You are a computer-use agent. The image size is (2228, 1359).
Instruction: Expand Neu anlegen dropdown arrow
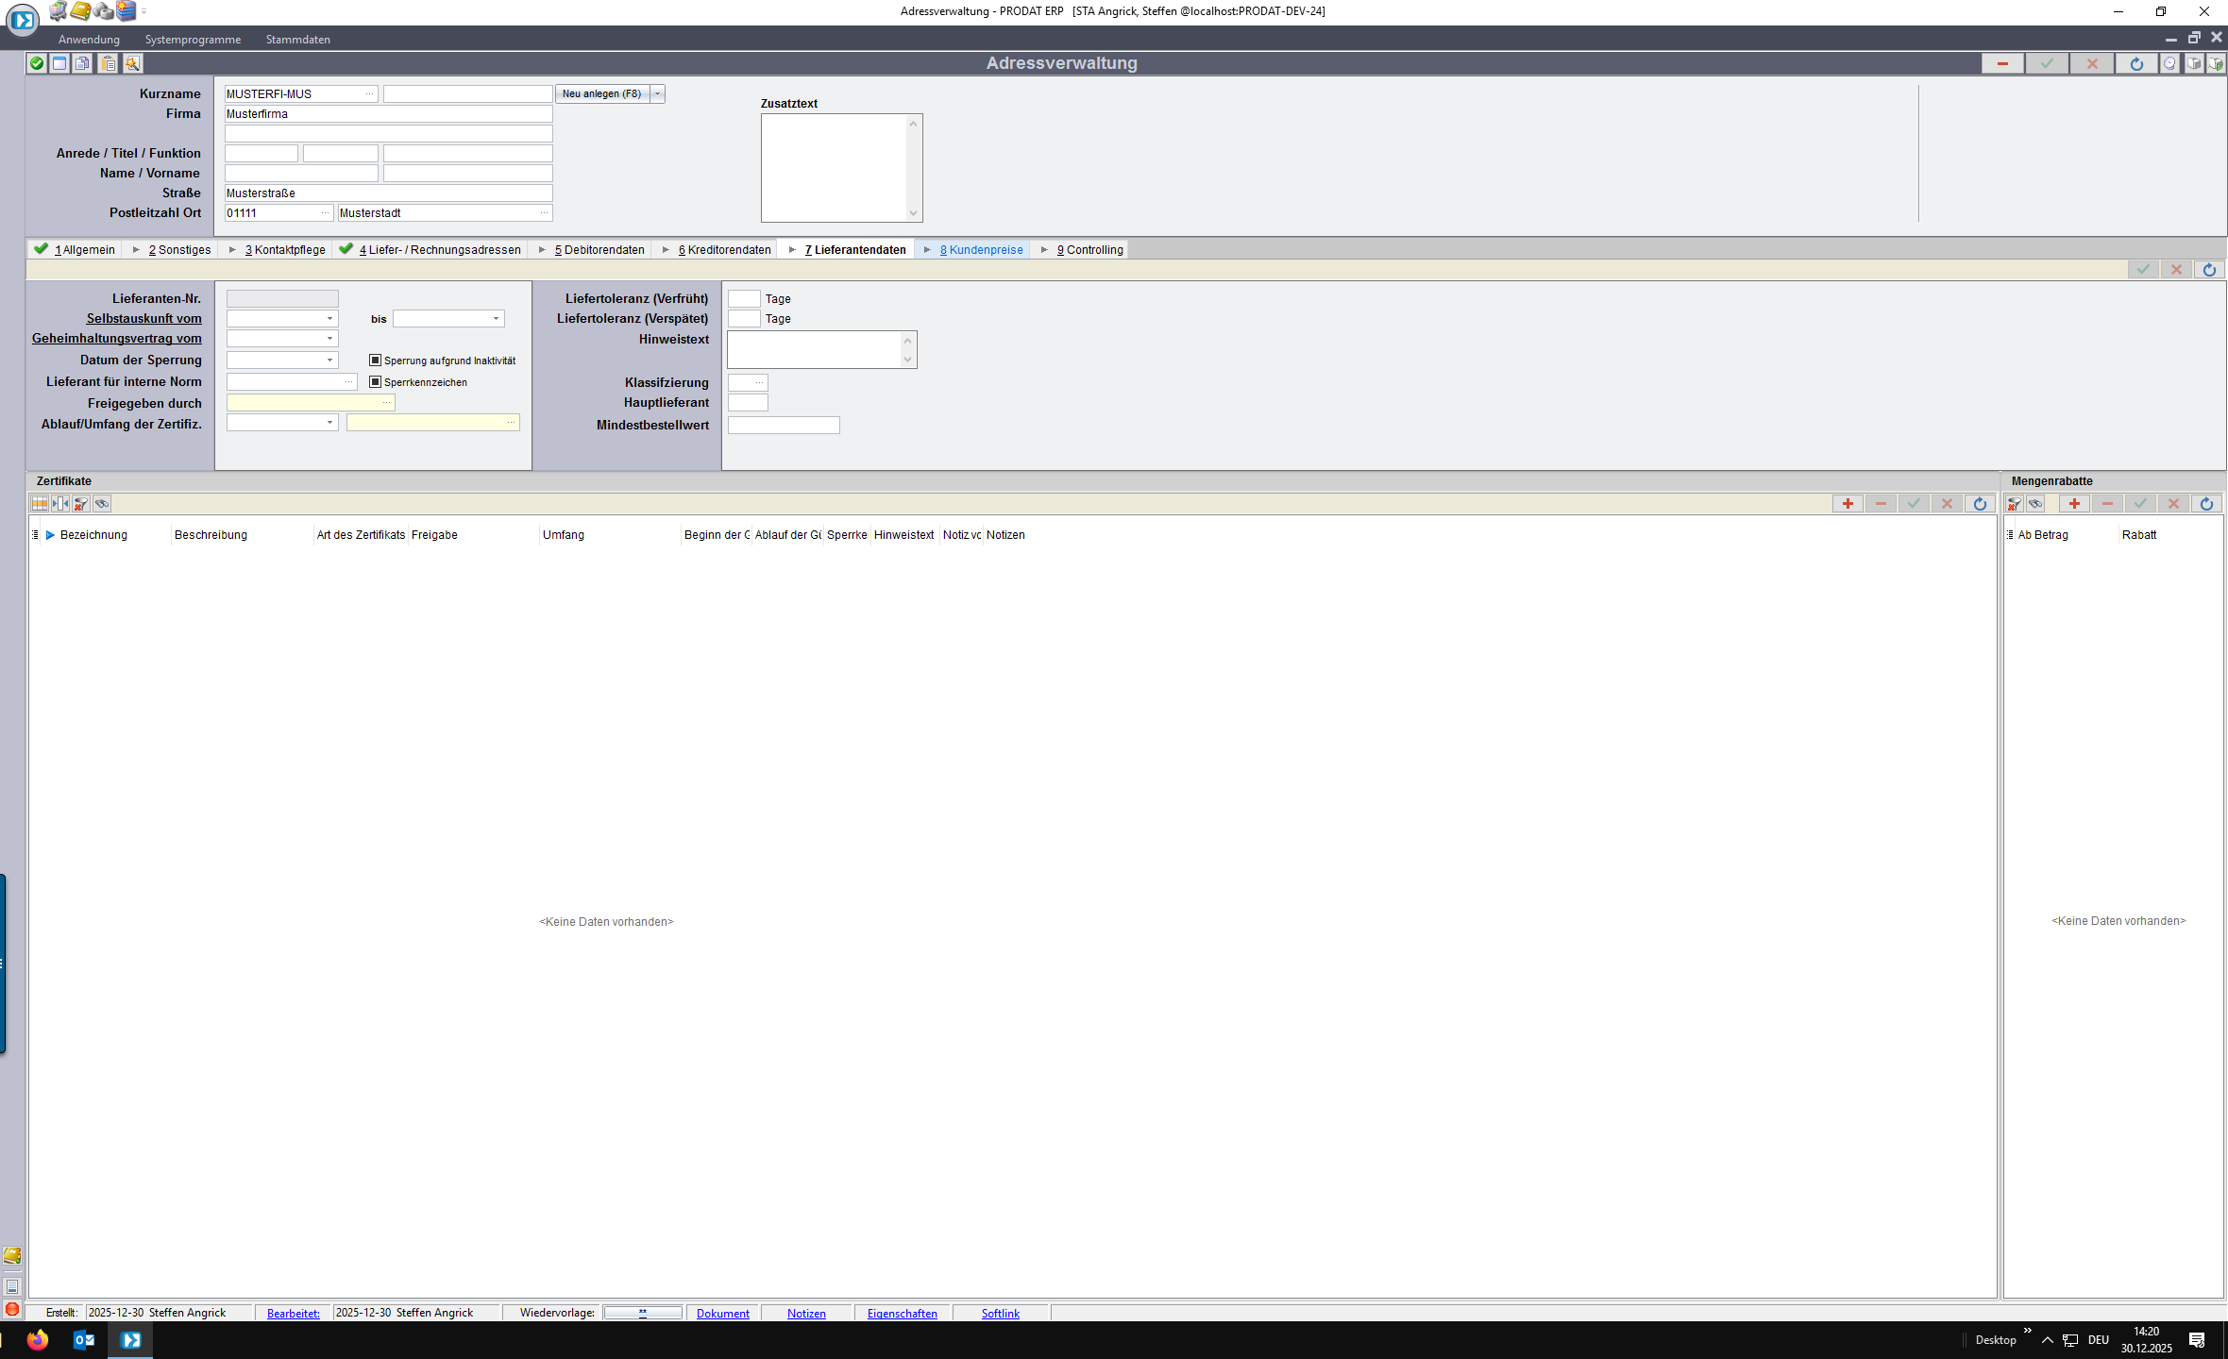pos(658,93)
